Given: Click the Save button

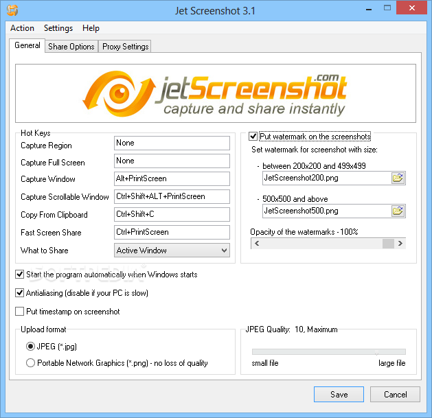Looking at the screenshot, I should pyautogui.click(x=339, y=394).
